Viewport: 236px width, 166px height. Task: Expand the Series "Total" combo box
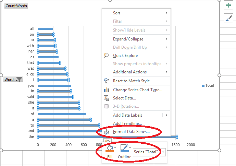click(x=163, y=152)
